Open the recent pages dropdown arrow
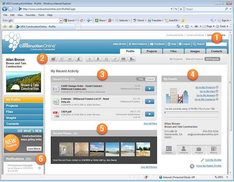The image size is (234, 182). point(15,9)
